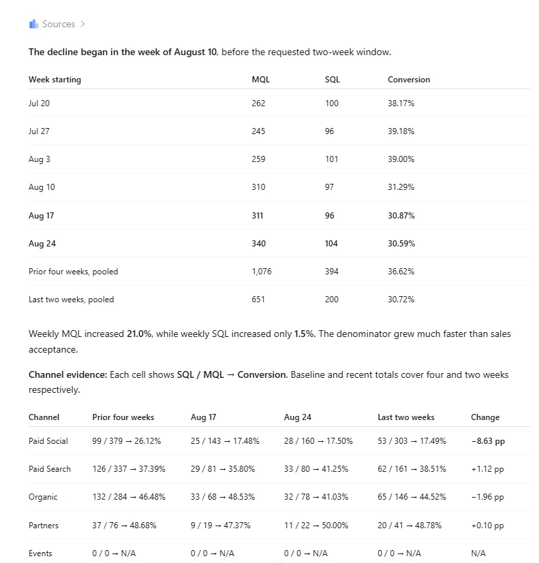The width and height of the screenshot is (539, 563).
Task: Click the Partners channel label
Action: pos(44,526)
